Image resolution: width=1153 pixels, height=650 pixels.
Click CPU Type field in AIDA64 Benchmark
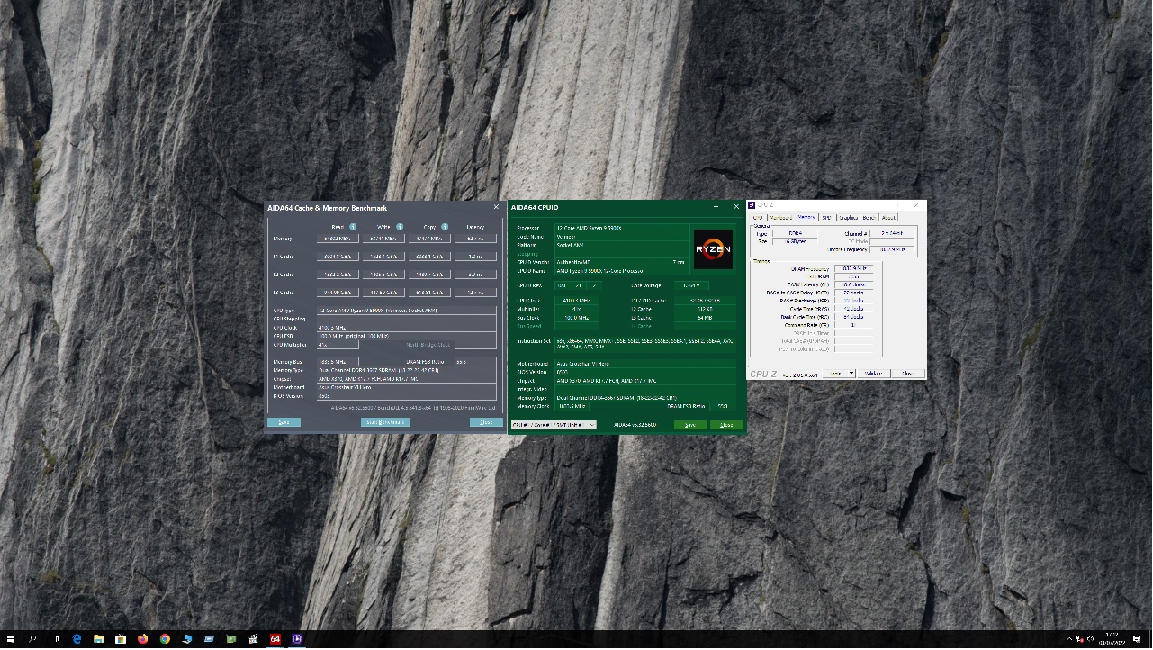(406, 311)
